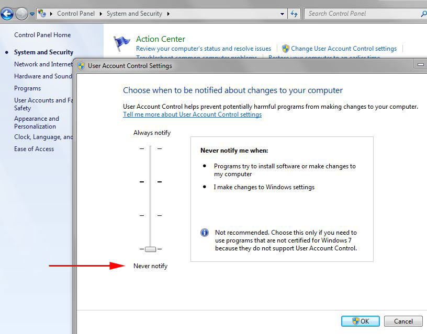This screenshot has height=334, width=427.
Task: Refresh the Control Panel page
Action: pos(294,14)
